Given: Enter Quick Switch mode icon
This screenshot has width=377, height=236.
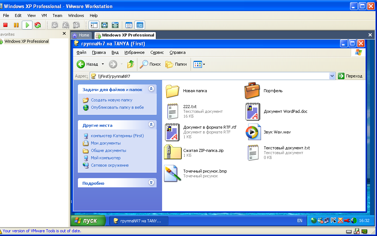Looking at the screenshot, I should point(104,25).
